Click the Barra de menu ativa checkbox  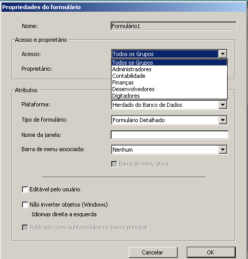114,164
